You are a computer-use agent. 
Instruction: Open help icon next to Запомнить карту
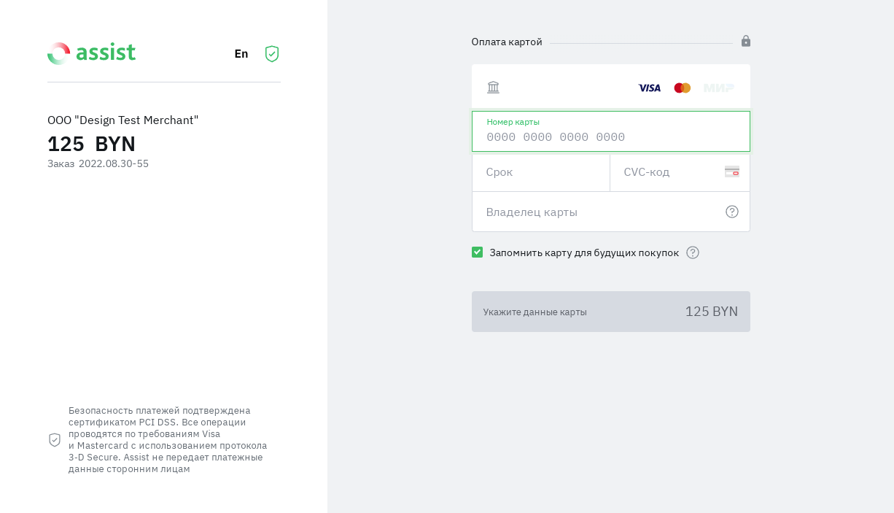693,252
